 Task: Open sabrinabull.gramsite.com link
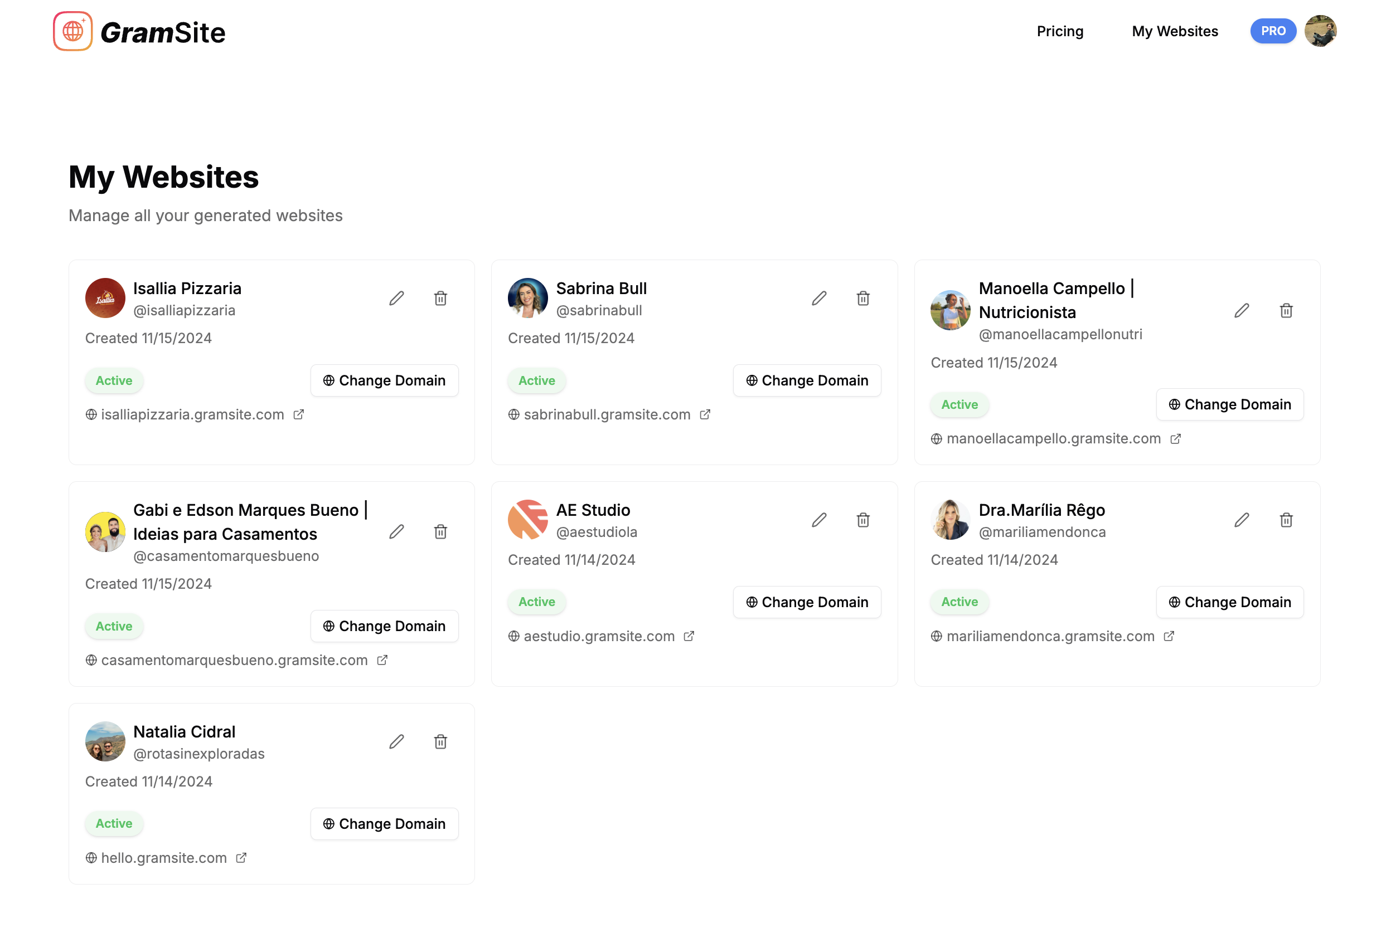[x=607, y=414]
